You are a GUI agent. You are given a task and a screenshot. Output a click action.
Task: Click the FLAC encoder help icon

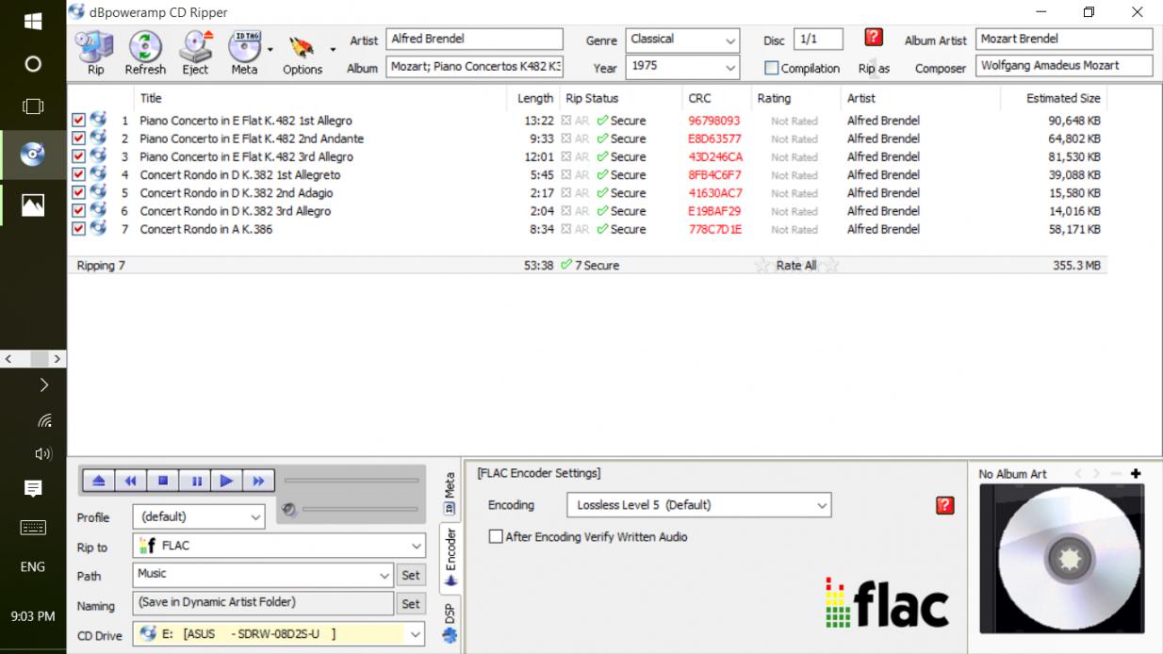tap(944, 505)
